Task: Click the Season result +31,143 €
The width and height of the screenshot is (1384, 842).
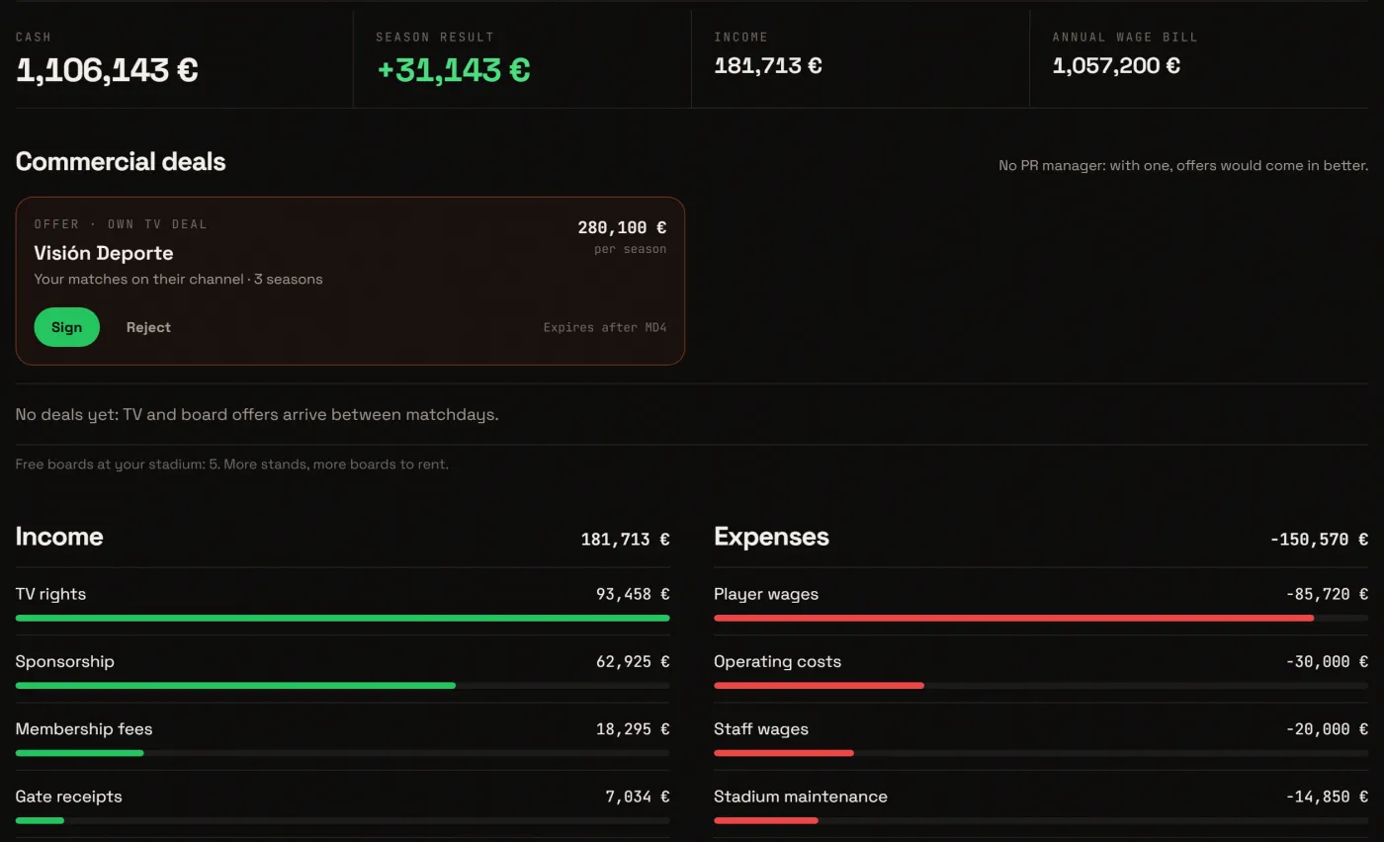Action: 454,70
